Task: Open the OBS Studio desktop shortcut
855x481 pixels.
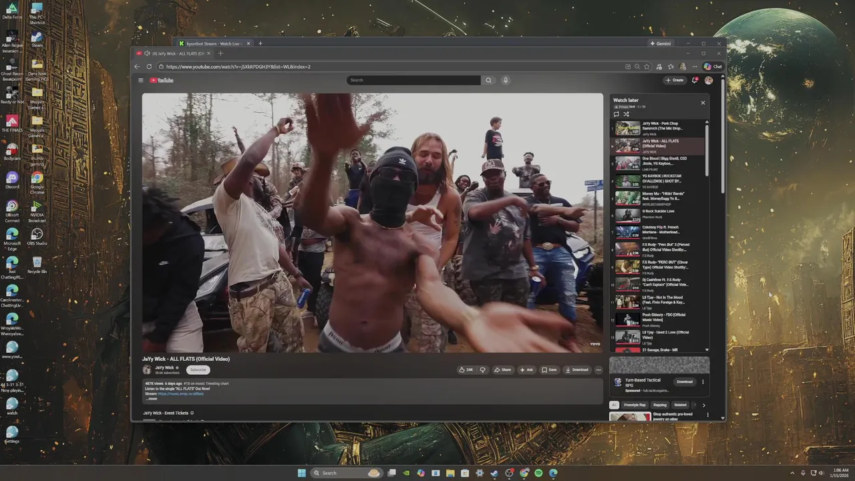Action: [37, 237]
